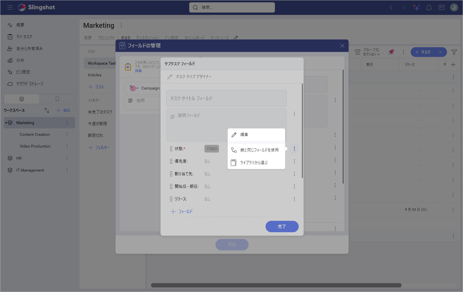463x292 pixels.
Task: Click the 完了 button in the dialog
Action: pos(282,226)
